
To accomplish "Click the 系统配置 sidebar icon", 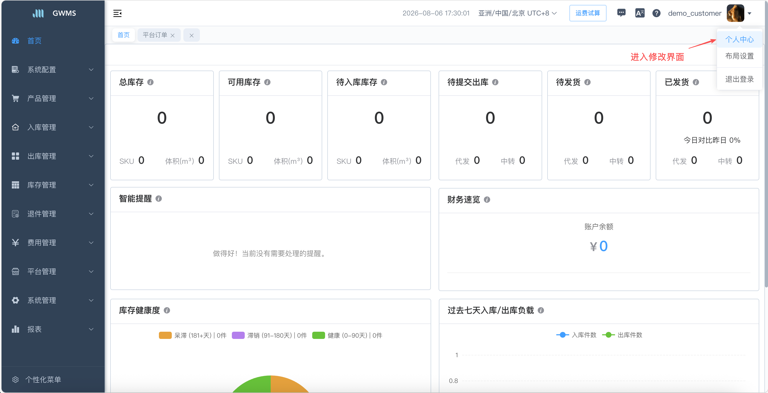I will 15,70.
